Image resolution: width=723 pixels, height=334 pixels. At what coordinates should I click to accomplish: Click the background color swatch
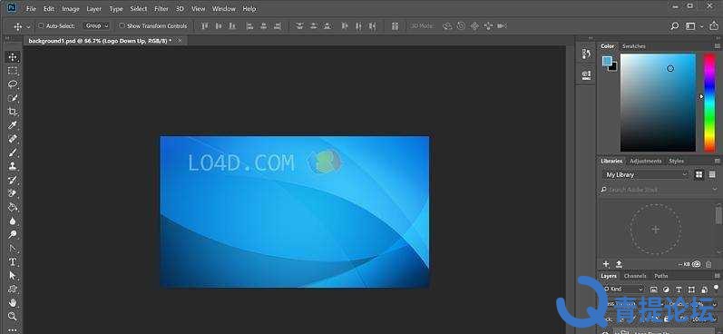(x=614, y=67)
